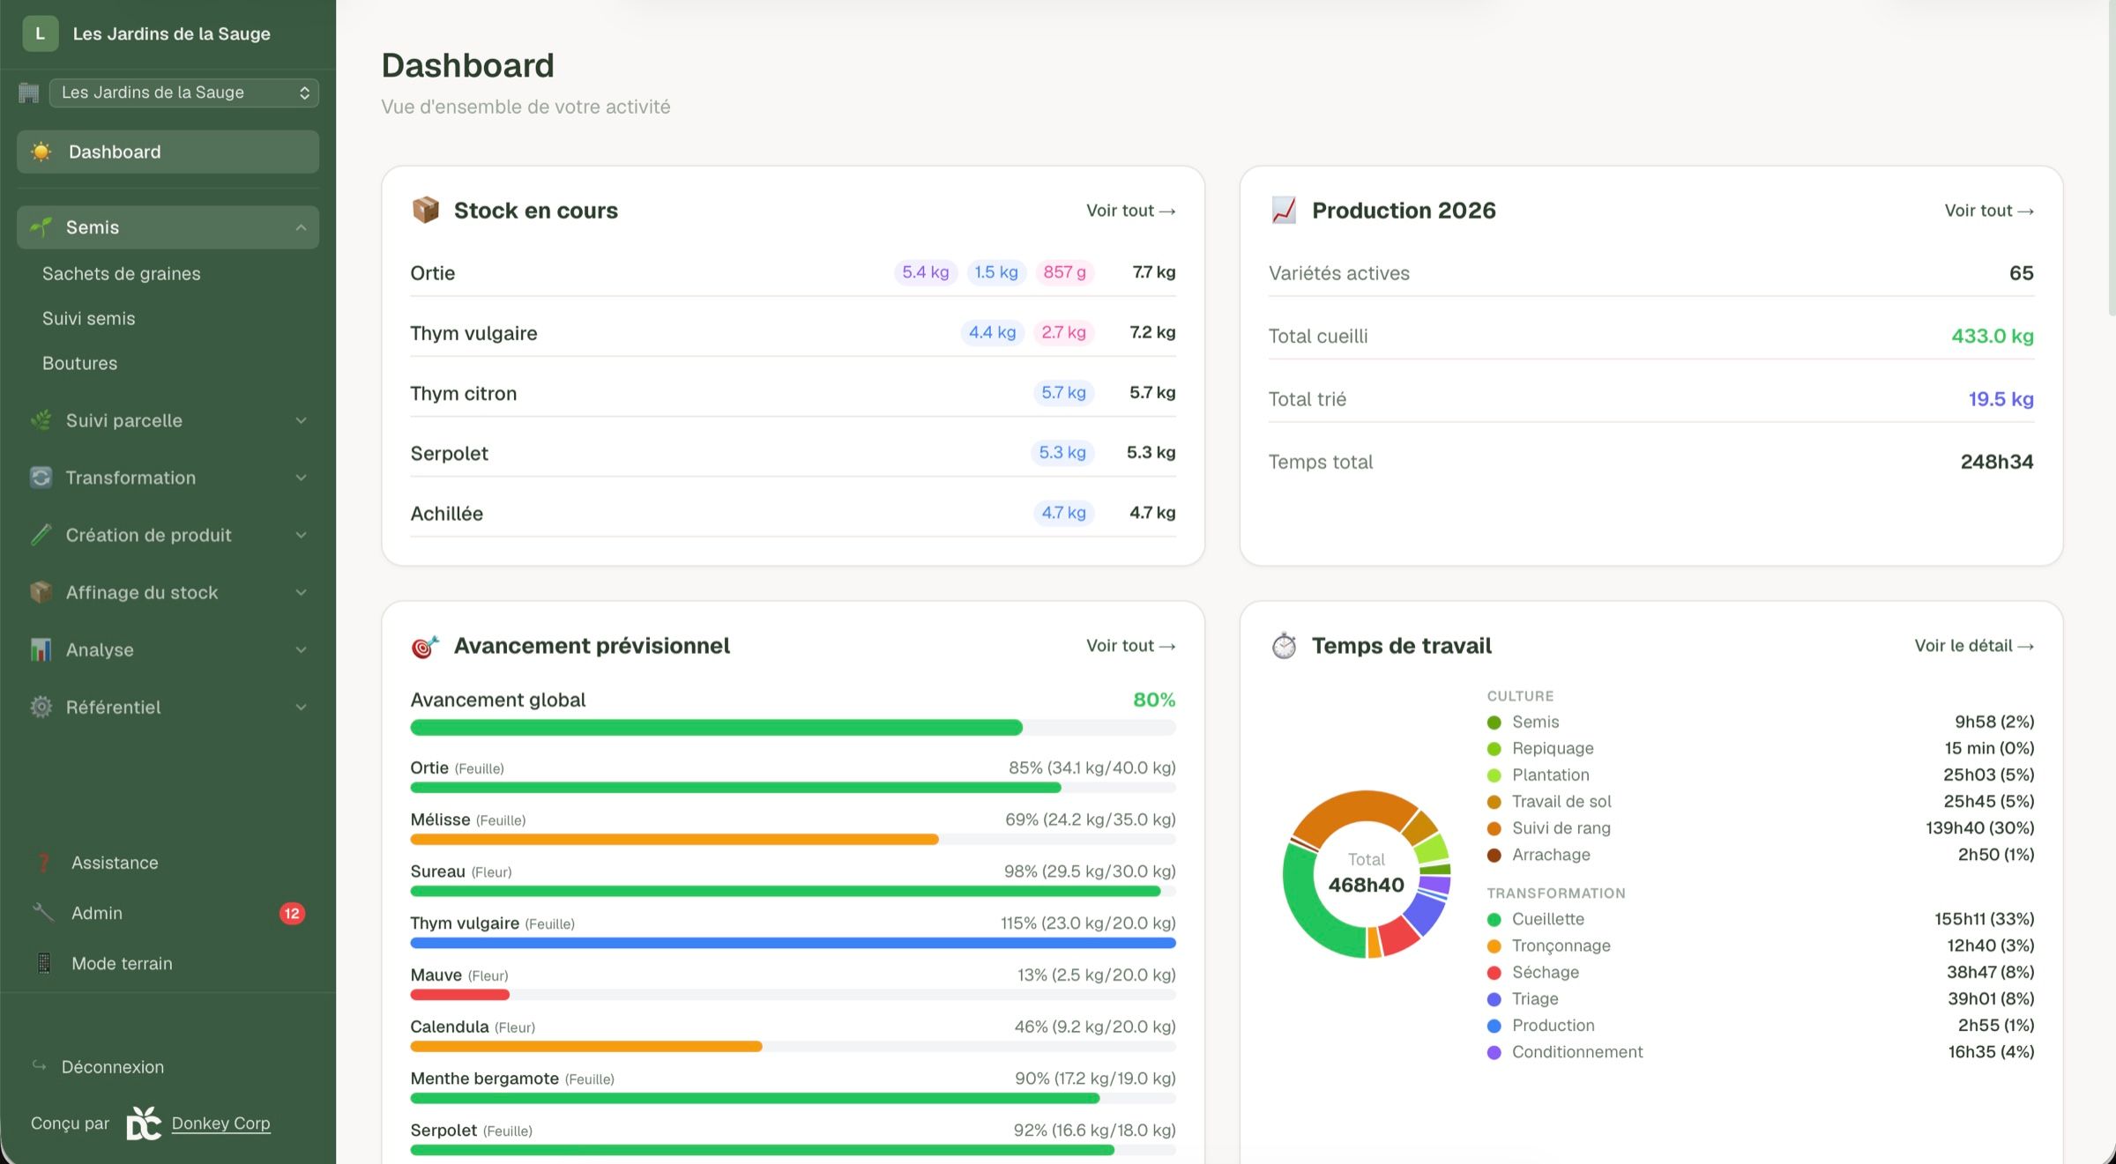Viewport: 2116px width, 1164px height.
Task: Expand the Affinage du stock chevron
Action: [302, 592]
